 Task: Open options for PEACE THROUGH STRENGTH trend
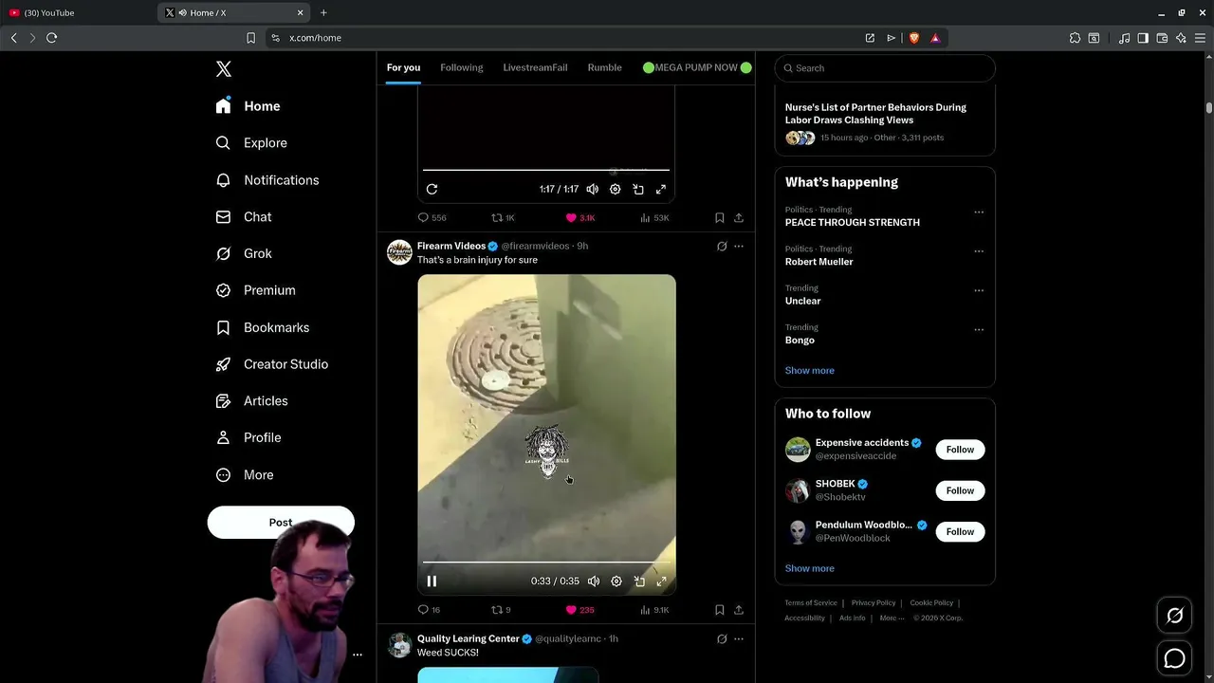[979, 212]
